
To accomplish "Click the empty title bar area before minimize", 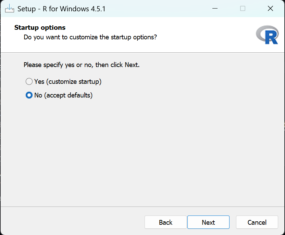I will click(x=154, y=9).
